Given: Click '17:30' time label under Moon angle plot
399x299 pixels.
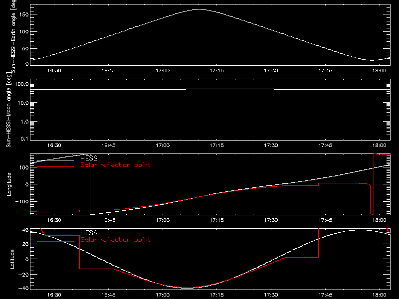Looking at the screenshot, I should [271, 146].
